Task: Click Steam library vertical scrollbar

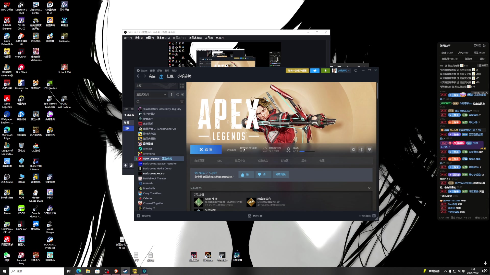Action: (x=377, y=91)
